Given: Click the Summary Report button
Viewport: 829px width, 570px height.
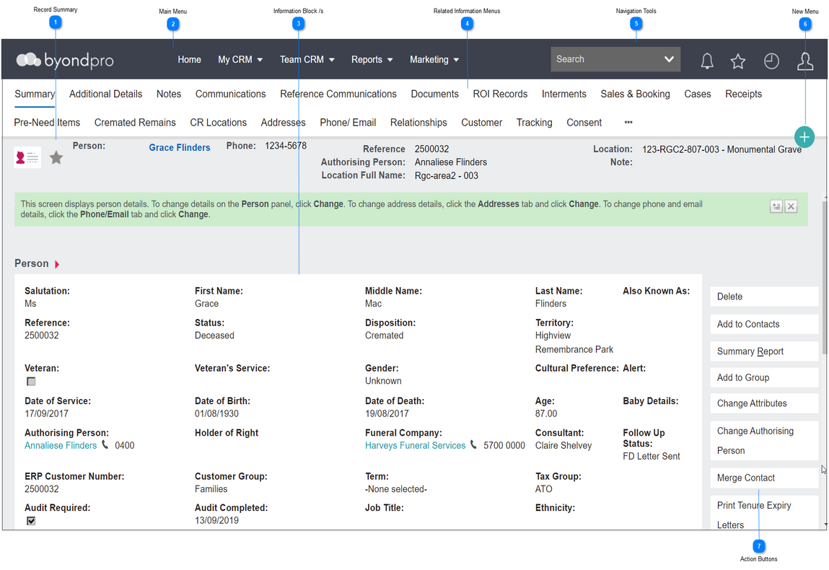Looking at the screenshot, I should click(x=764, y=351).
